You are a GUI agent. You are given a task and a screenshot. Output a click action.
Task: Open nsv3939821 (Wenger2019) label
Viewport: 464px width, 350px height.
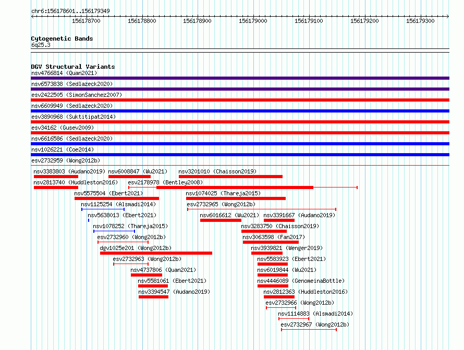pyautogui.click(x=287, y=248)
